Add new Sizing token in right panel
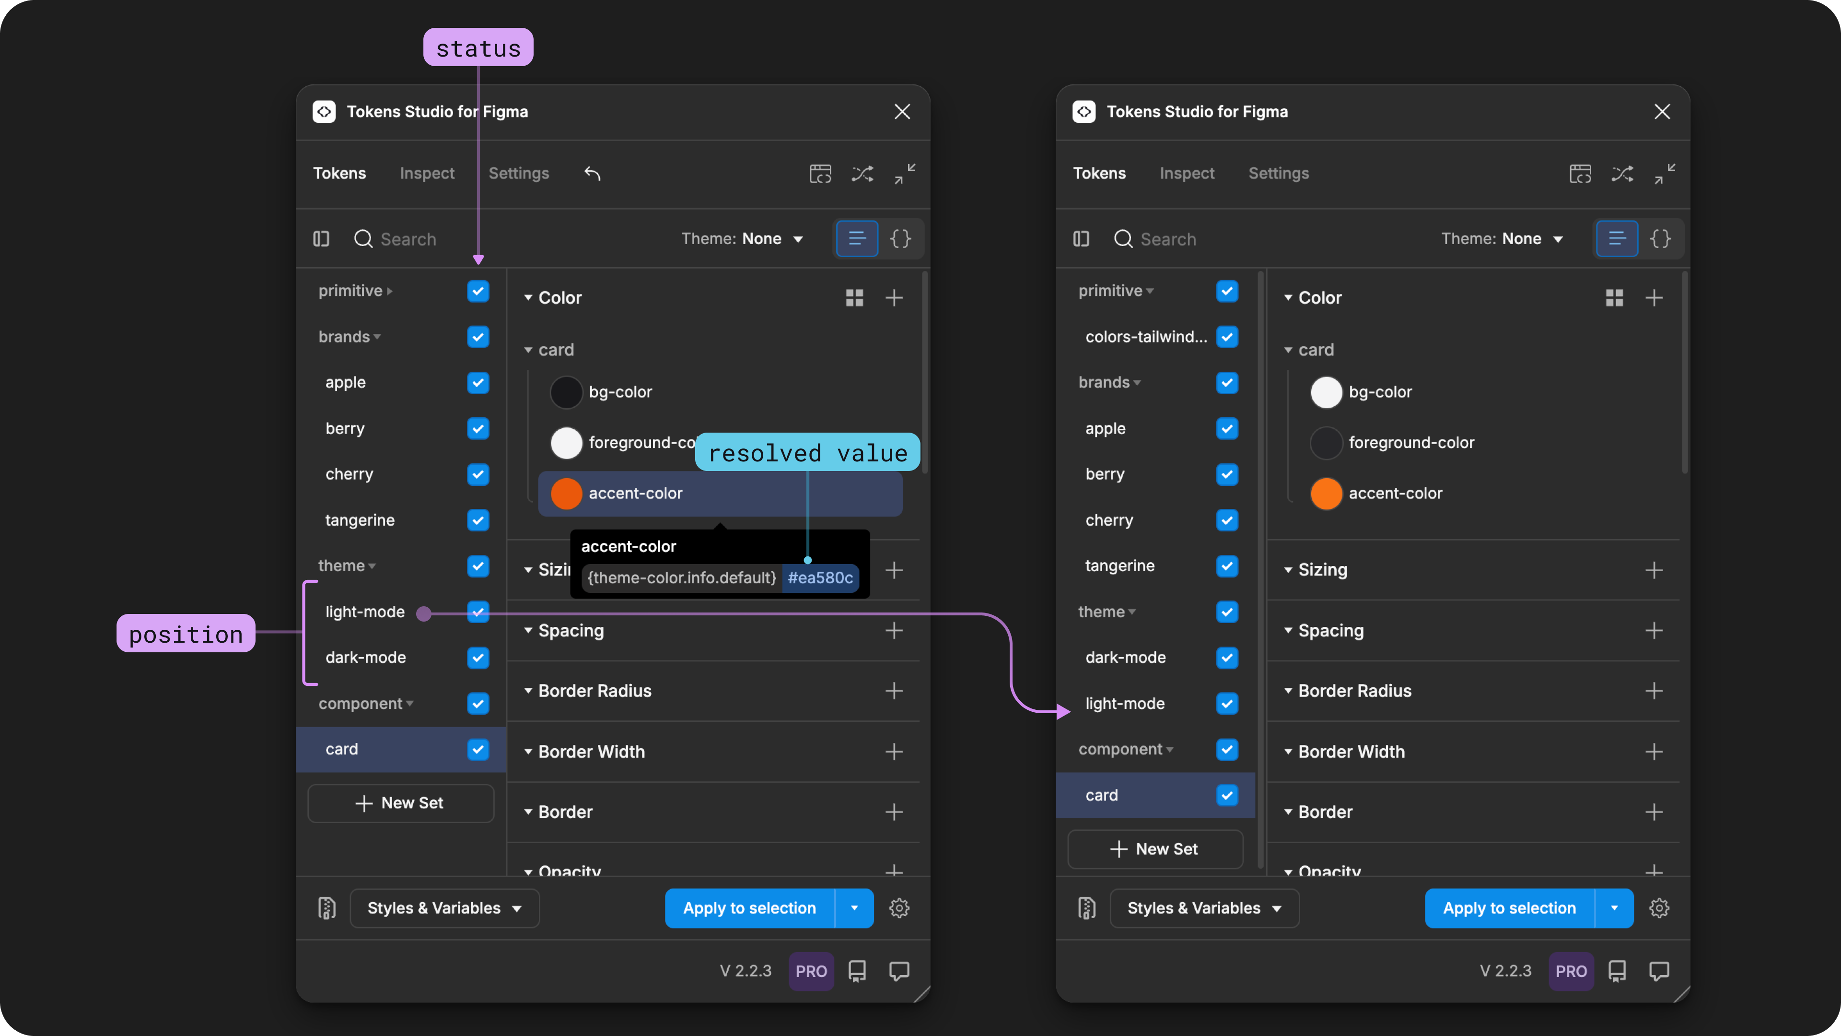The image size is (1841, 1036). [x=1653, y=570]
